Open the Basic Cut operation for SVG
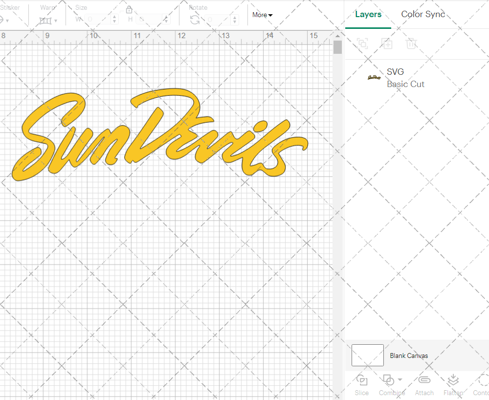The image size is (489, 400). (405, 84)
